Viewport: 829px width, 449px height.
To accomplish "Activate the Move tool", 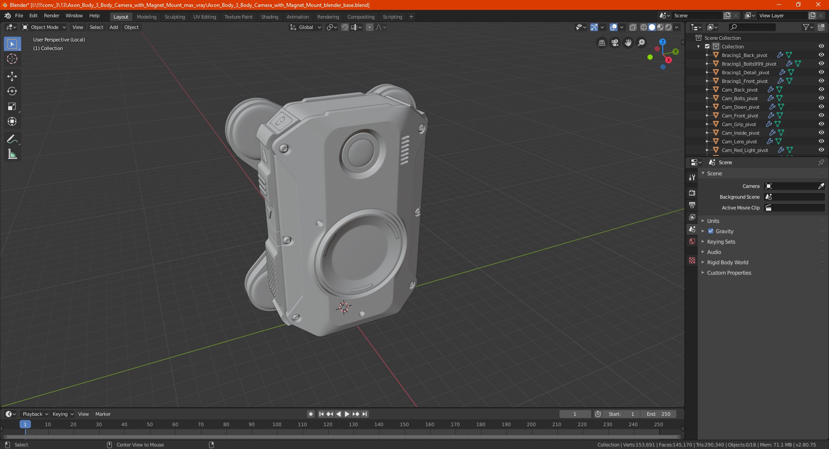I will click(x=12, y=76).
